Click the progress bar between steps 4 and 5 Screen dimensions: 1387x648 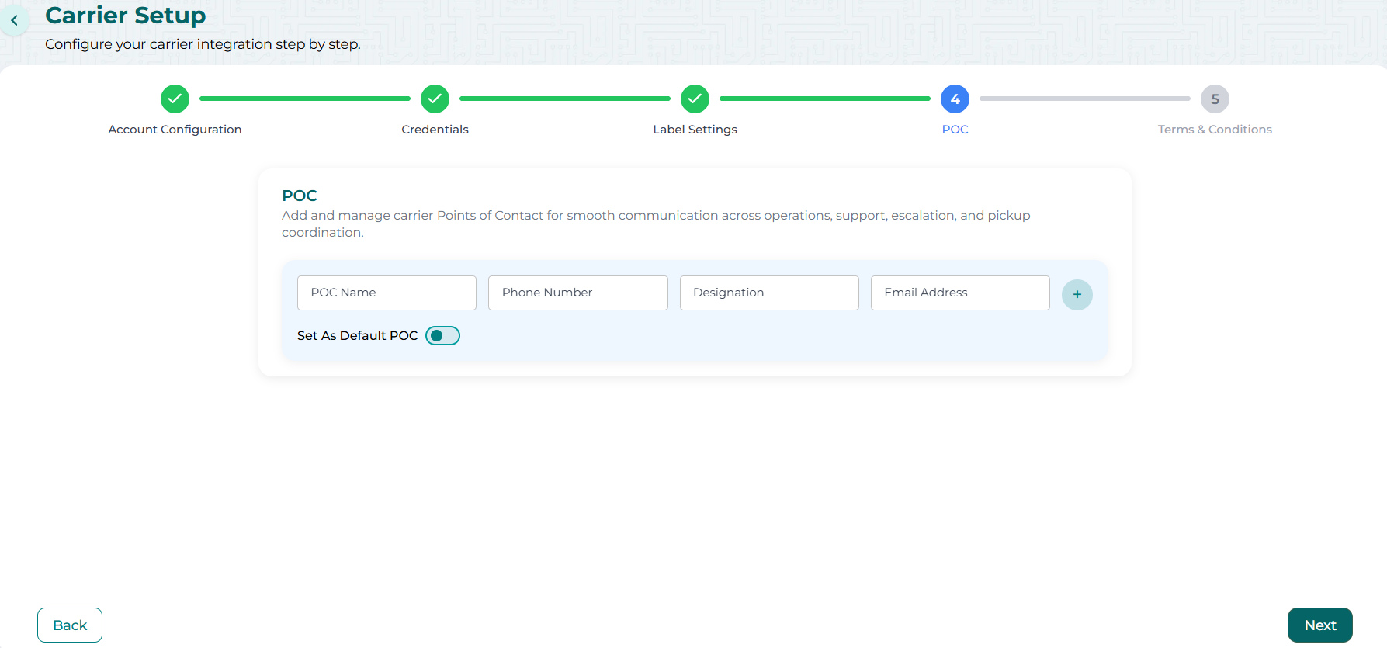click(x=1084, y=99)
